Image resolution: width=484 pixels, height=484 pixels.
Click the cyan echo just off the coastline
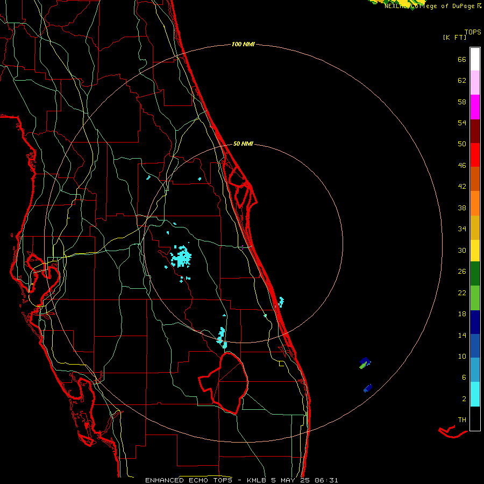pyautogui.click(x=281, y=302)
